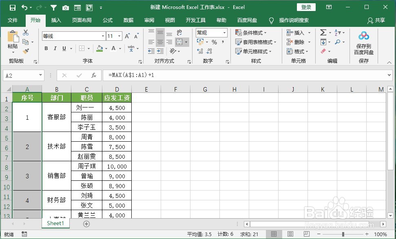The height and width of the screenshot is (239, 396).
Task: Switch to the 插入 ribbon tab
Action: pyautogui.click(x=55, y=20)
